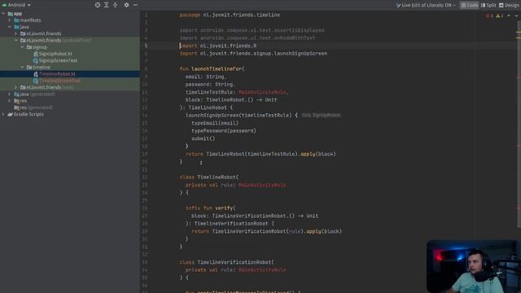Collapse the nl.jovmit.friends (androidTest) package
521x293 pixels.
(x=16, y=40)
